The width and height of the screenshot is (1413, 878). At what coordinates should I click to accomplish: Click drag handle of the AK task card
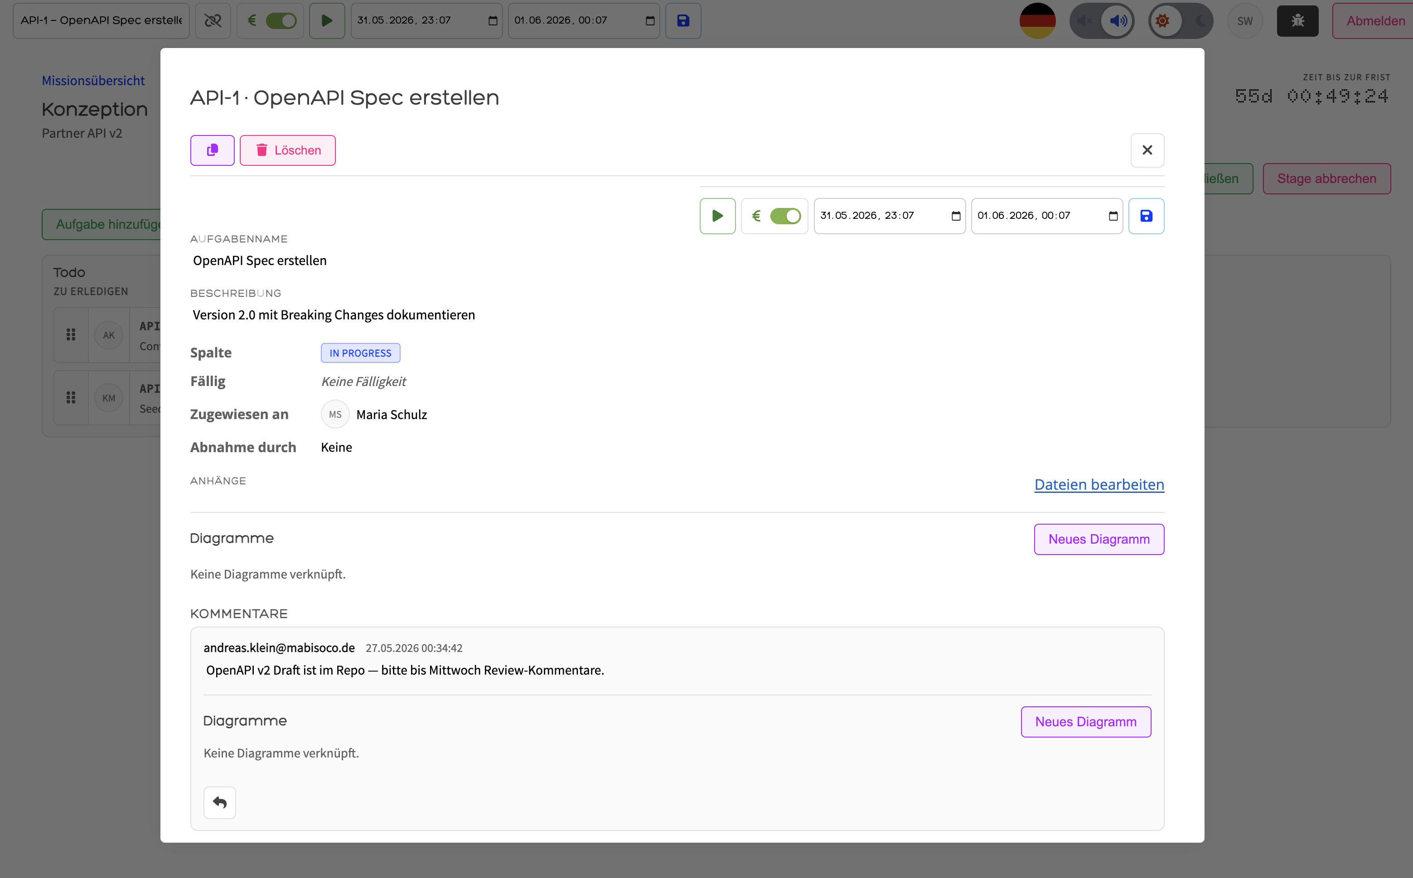pyautogui.click(x=71, y=335)
